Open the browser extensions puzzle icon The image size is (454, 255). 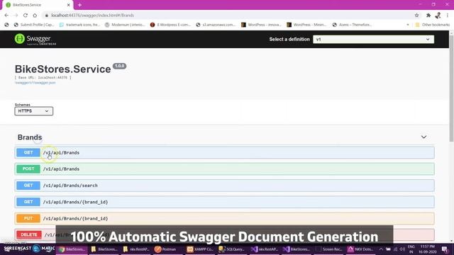coord(428,16)
